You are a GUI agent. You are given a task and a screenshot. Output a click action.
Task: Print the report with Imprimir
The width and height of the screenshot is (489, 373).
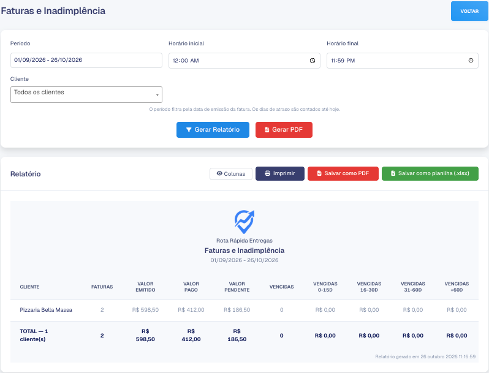[280, 173]
